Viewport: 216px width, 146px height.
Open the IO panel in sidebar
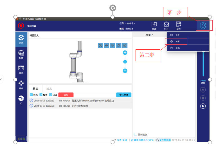tap(21, 99)
